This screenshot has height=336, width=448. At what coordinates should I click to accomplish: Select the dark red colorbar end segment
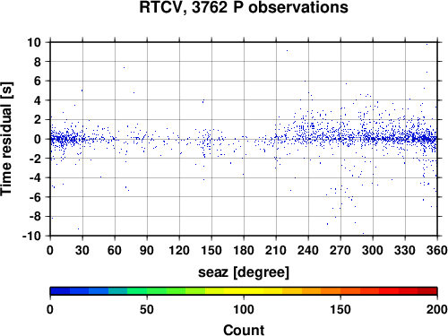coord(427,291)
